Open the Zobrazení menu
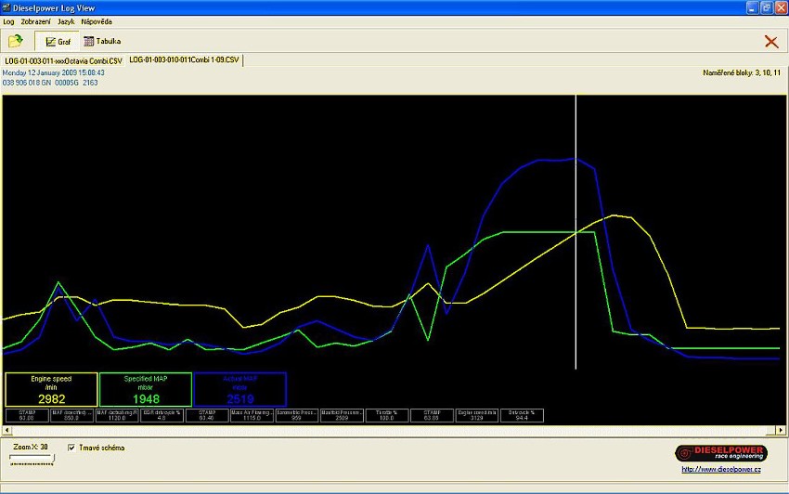The height and width of the screenshot is (494, 789). point(35,20)
